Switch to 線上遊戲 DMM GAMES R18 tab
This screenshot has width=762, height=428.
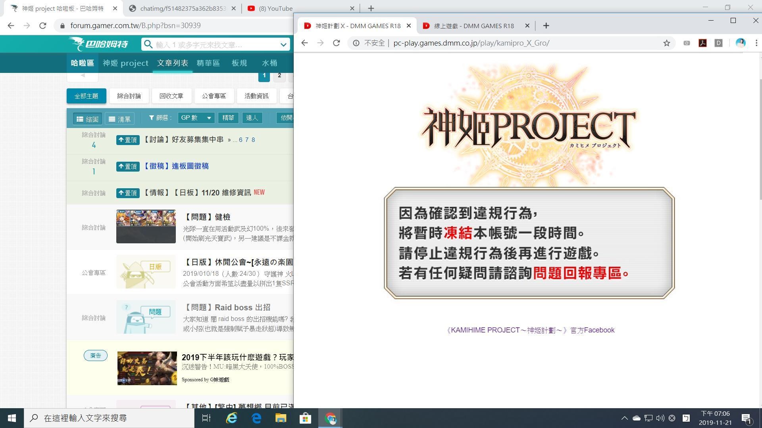(473, 26)
